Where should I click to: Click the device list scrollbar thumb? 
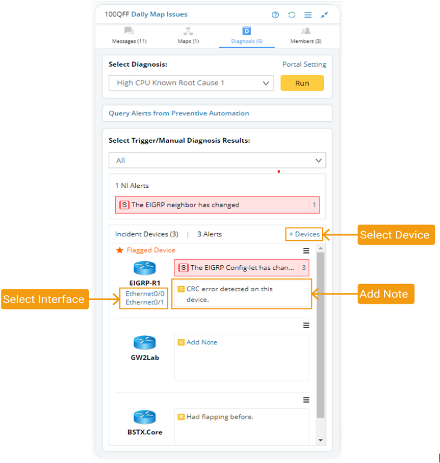point(321,335)
